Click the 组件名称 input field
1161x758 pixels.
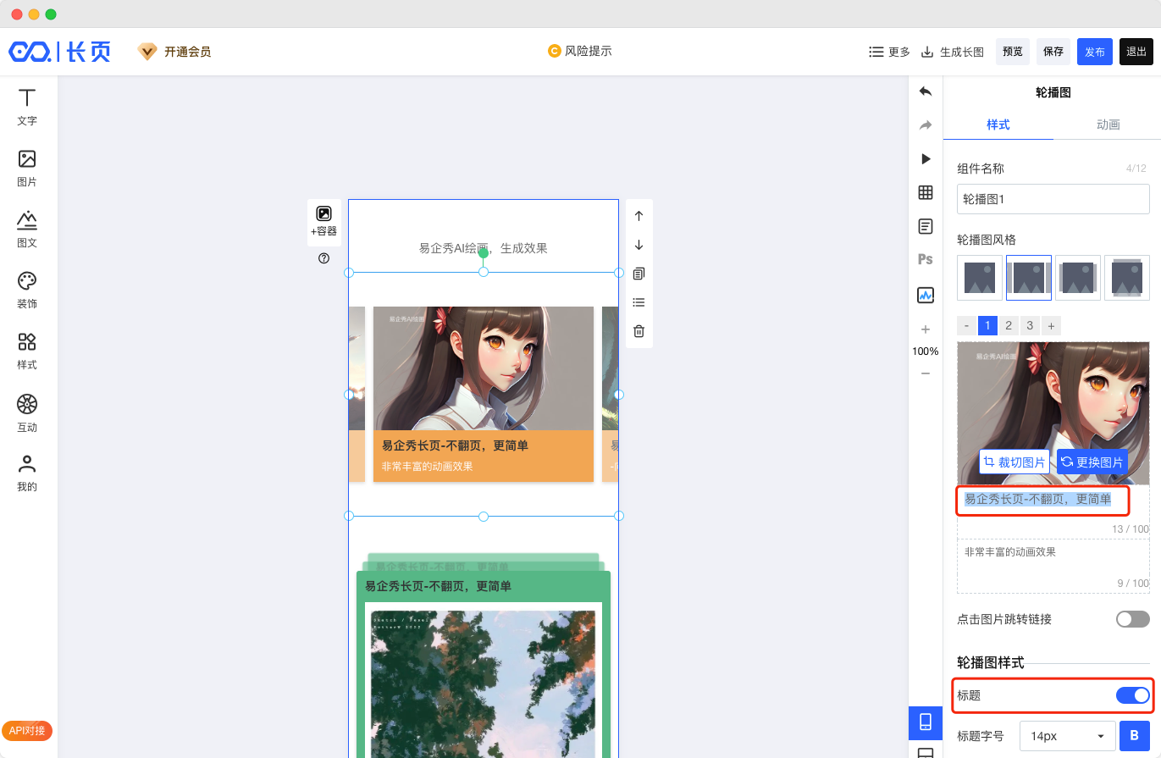(x=1053, y=199)
